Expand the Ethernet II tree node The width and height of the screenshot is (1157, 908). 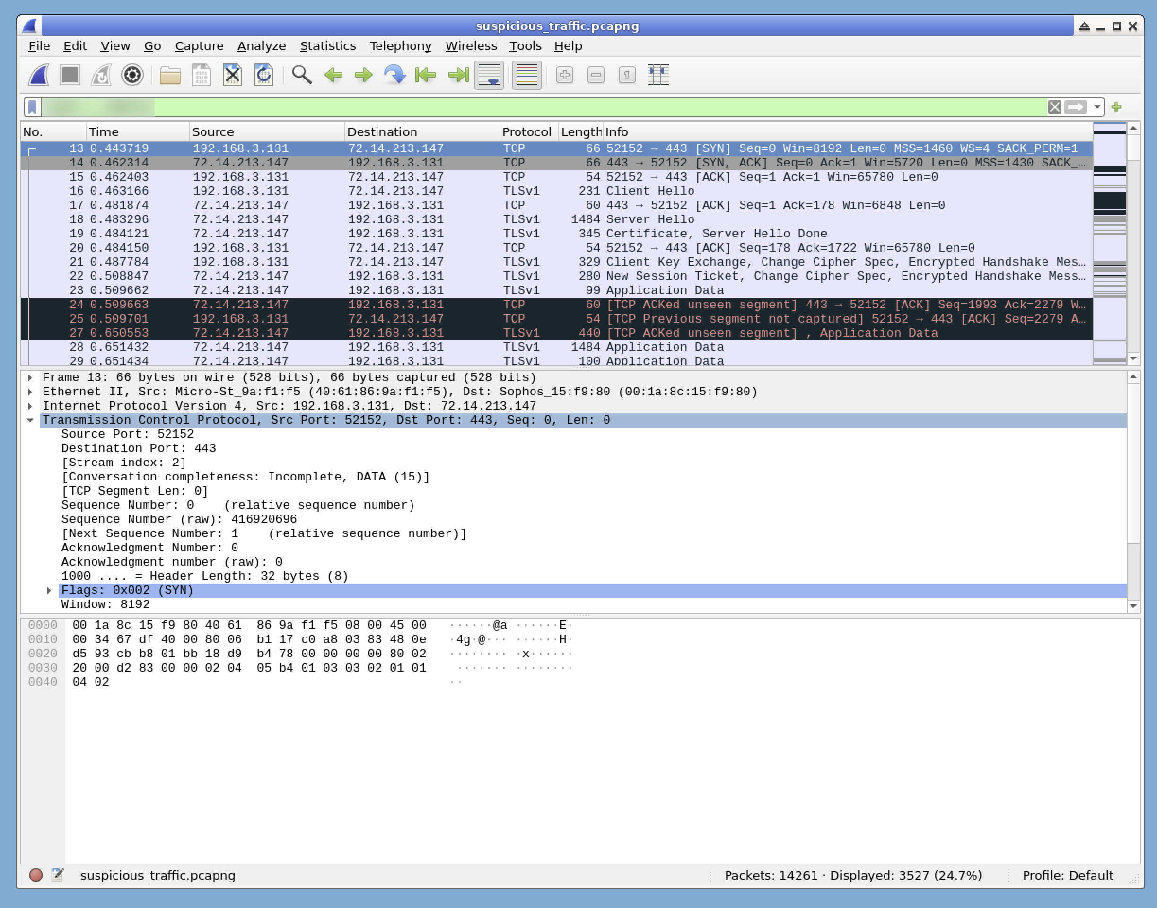(30, 392)
